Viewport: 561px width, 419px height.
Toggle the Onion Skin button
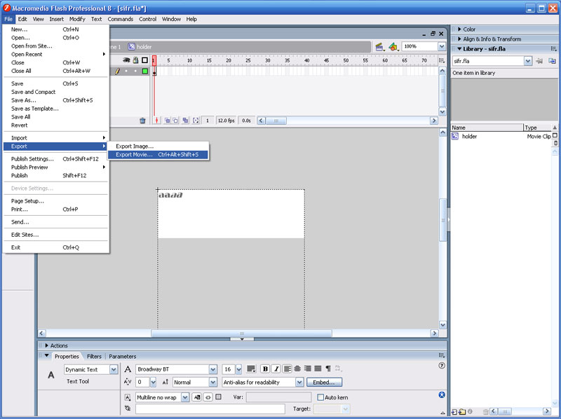point(167,121)
